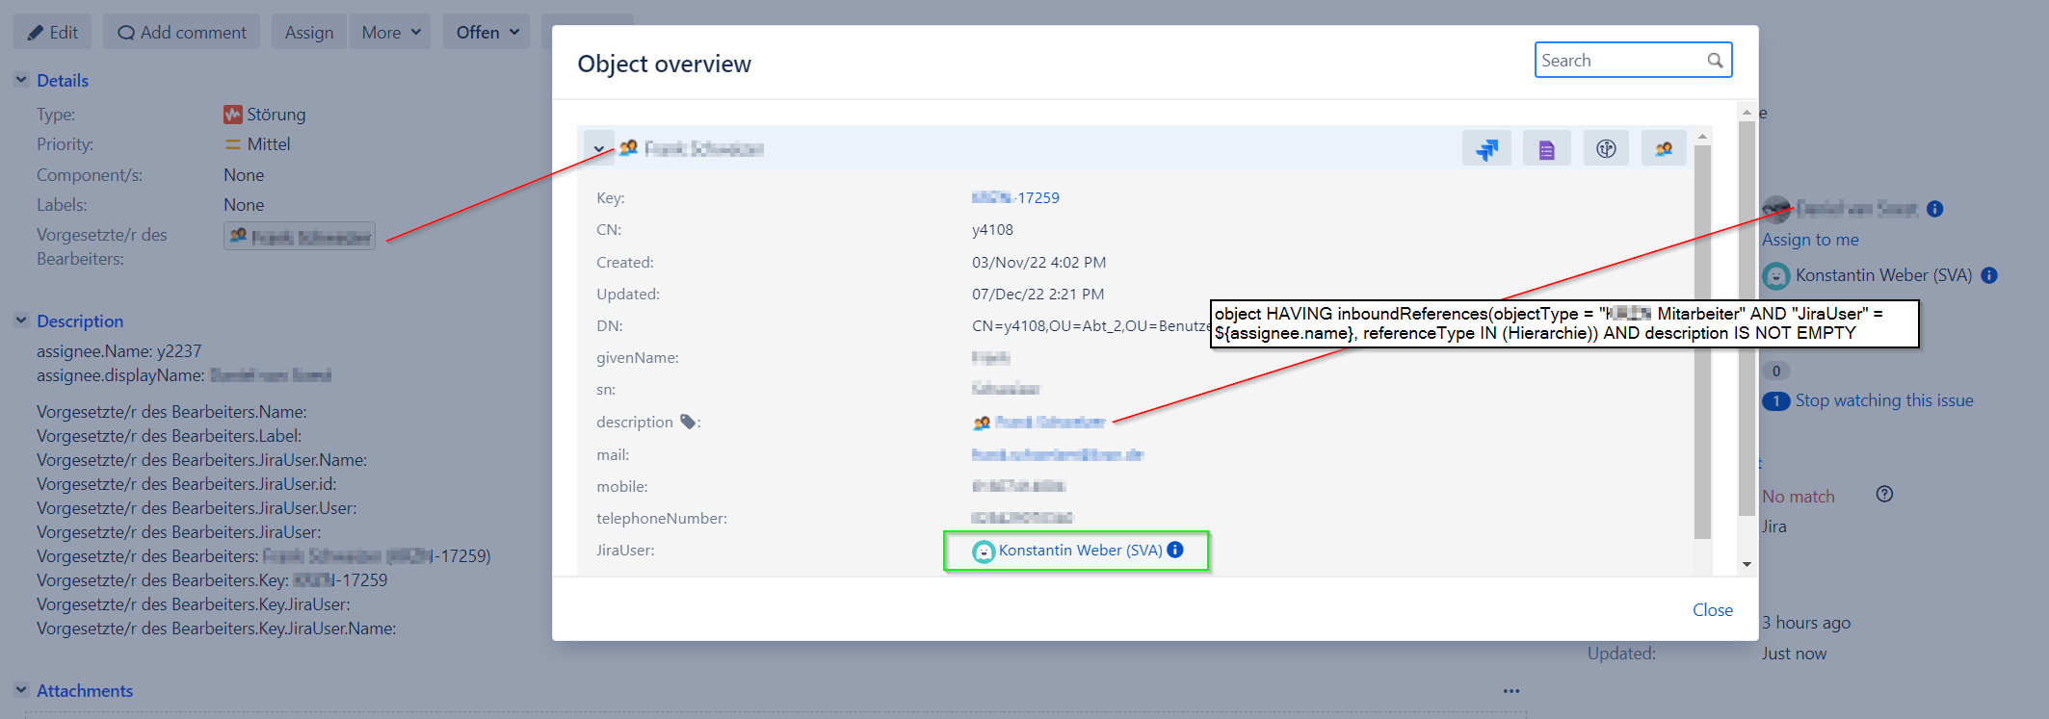Click the circular graph icon in object header
The width and height of the screenshot is (2049, 719).
pos(1606,149)
